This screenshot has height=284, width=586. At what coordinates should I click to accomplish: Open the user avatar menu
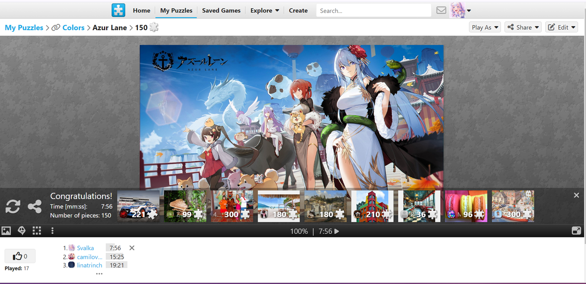(x=461, y=10)
